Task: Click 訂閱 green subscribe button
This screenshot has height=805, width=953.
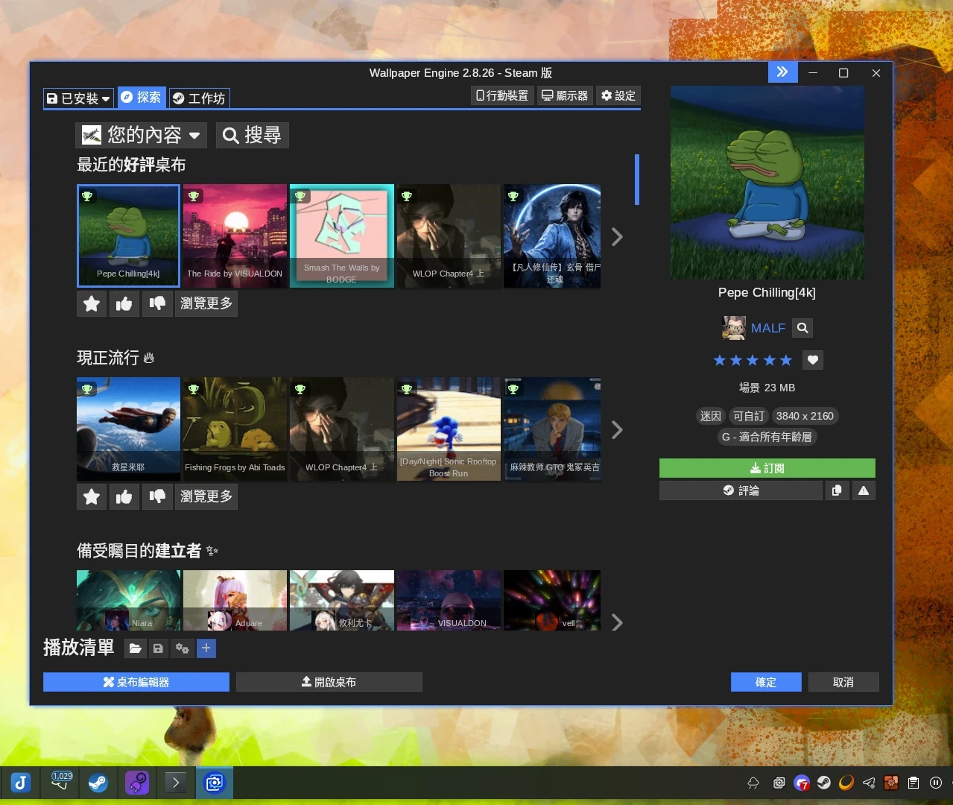Action: point(767,468)
